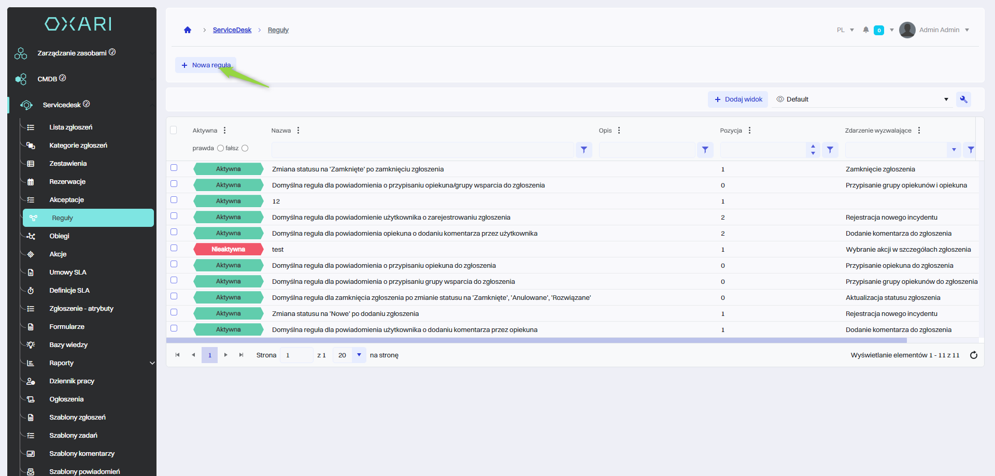Click the Nowa reguła button

206,65
